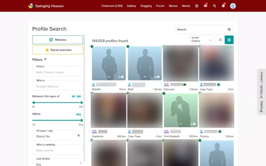The height and width of the screenshot is (166, 266).
Task: Click the profile search text field
Action: point(200,30)
